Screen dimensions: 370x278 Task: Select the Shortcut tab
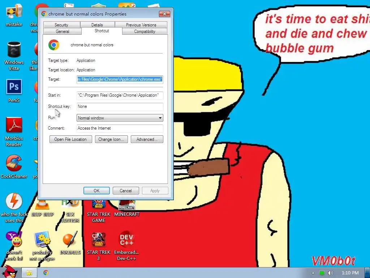click(102, 31)
